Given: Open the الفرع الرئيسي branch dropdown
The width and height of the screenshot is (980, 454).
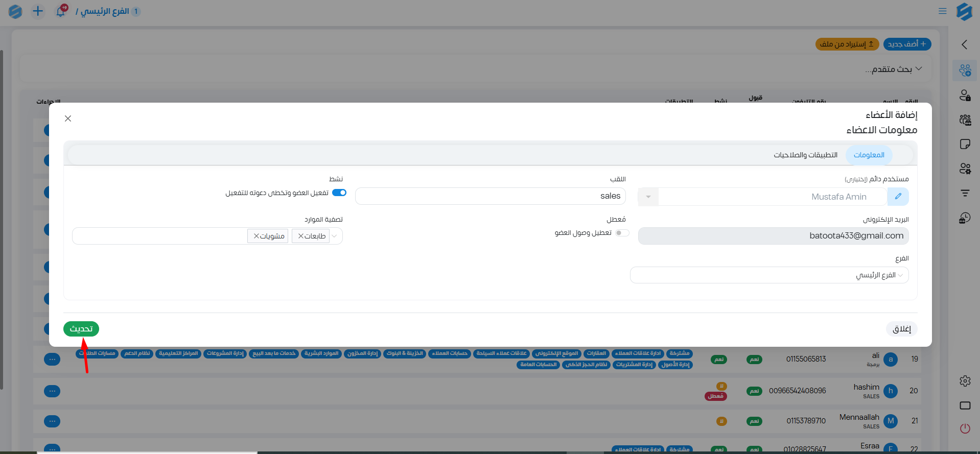Looking at the screenshot, I should pyautogui.click(x=769, y=275).
